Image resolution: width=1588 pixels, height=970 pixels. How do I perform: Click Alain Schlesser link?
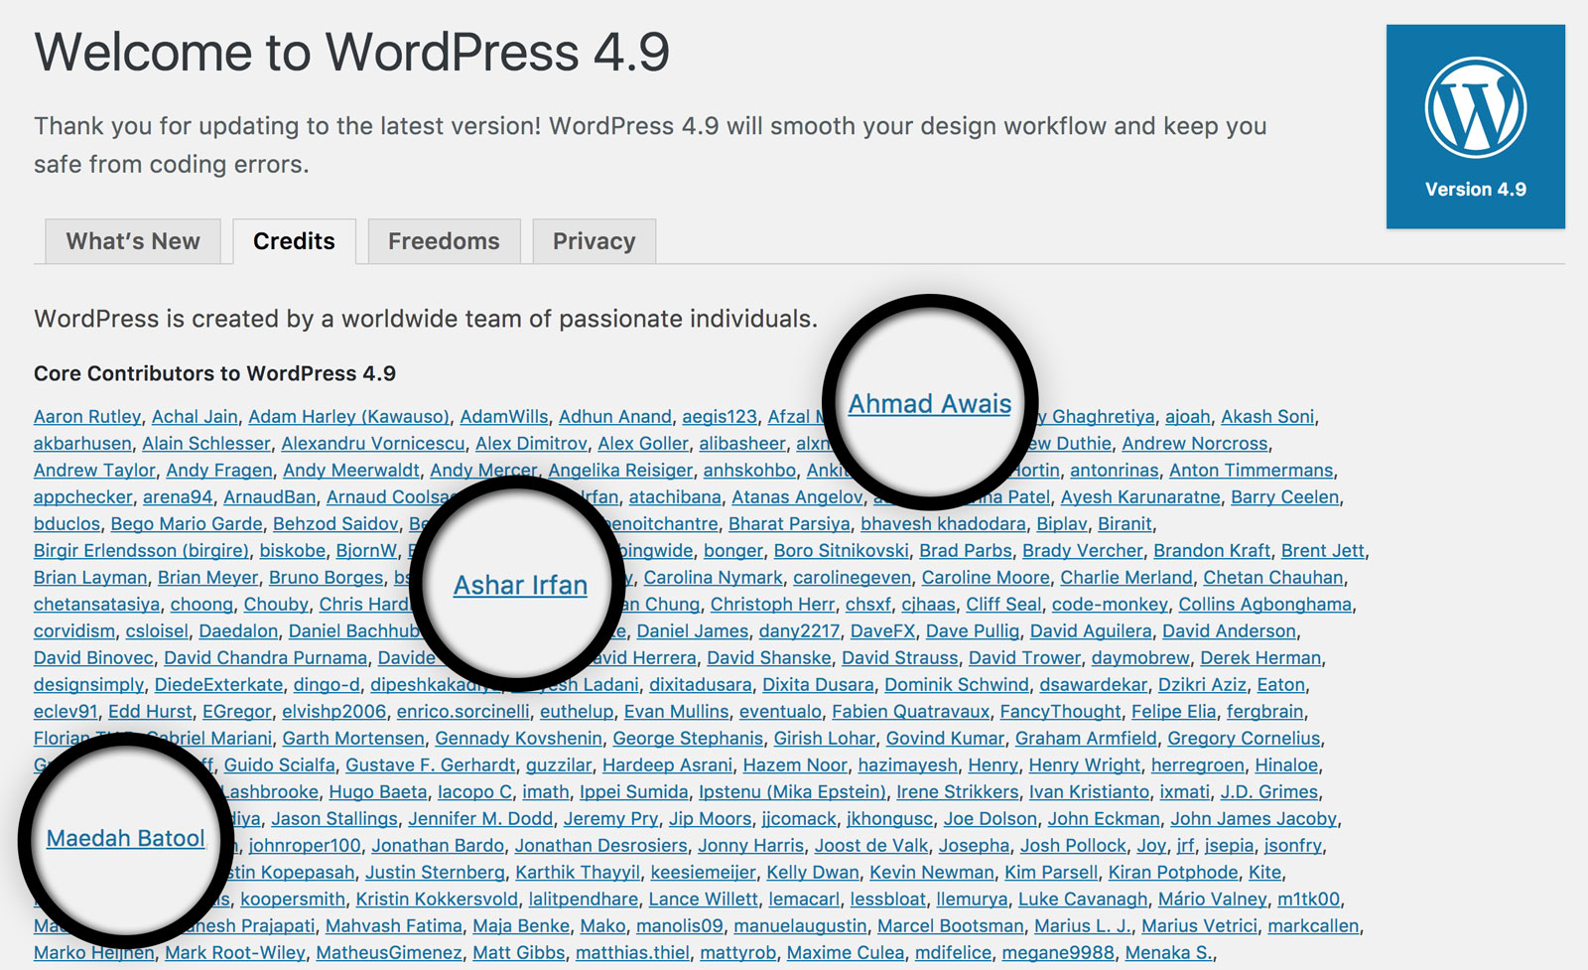point(206,444)
